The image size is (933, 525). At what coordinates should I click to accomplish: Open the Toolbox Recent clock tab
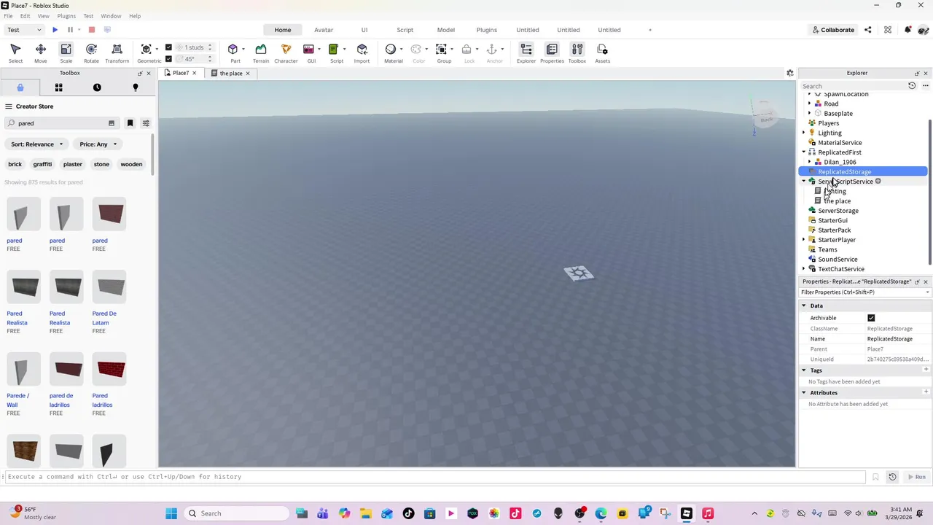point(97,87)
